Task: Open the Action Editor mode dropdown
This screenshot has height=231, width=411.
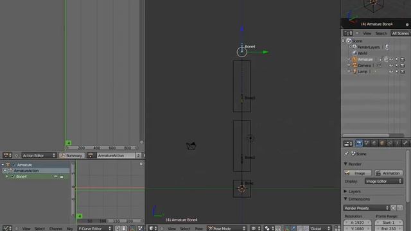Action: pyautogui.click(x=39, y=155)
